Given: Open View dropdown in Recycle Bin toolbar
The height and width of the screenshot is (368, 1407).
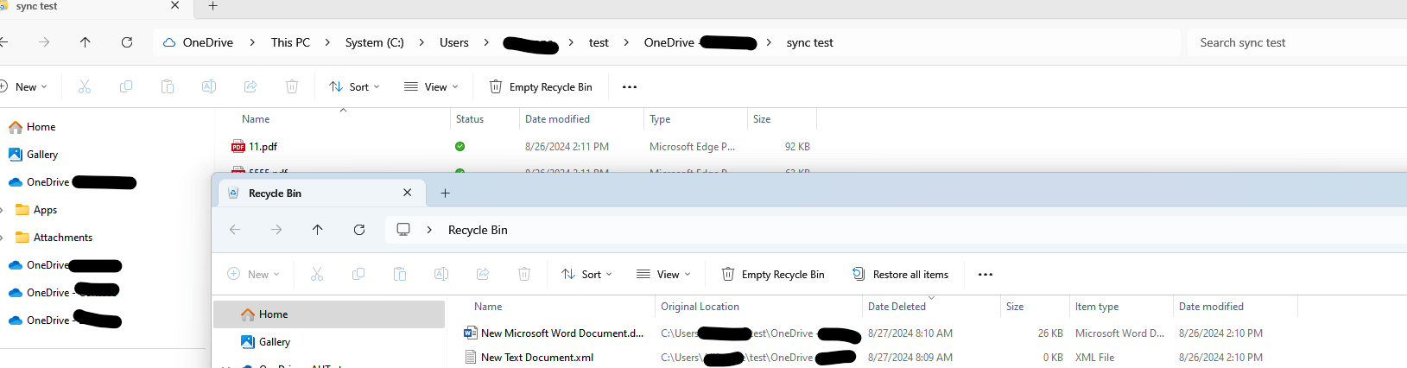Looking at the screenshot, I should point(663,274).
